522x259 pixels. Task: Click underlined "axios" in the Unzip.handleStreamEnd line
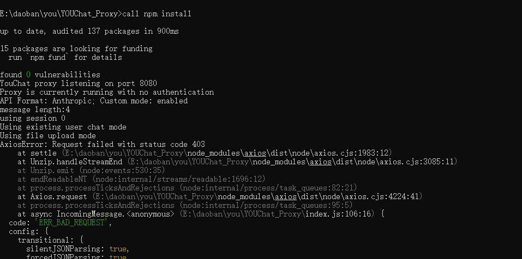pyautogui.click(x=321, y=162)
